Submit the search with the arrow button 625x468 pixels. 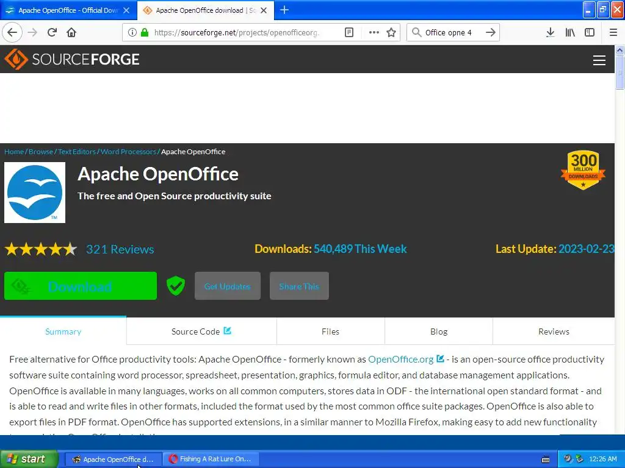(491, 32)
